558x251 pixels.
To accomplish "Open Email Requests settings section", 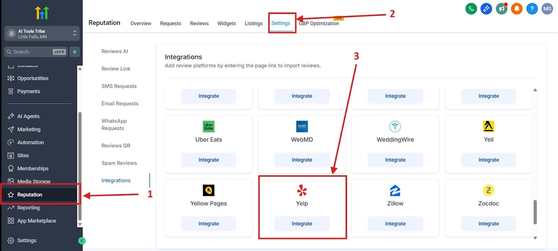I will [x=120, y=104].
